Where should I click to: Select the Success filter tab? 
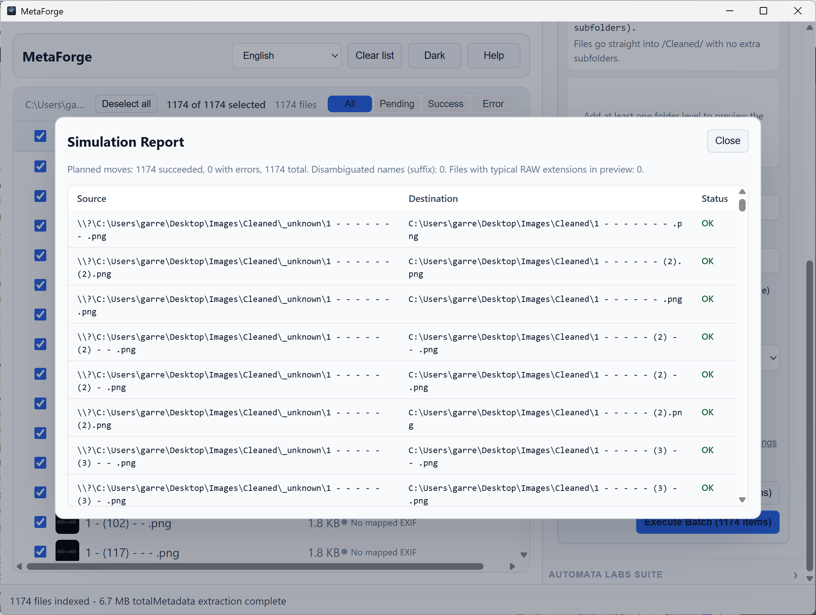pyautogui.click(x=445, y=104)
